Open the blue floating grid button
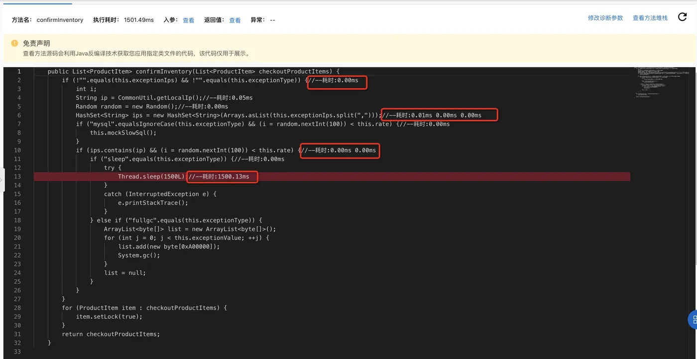697x359 pixels. pyautogui.click(x=693, y=320)
